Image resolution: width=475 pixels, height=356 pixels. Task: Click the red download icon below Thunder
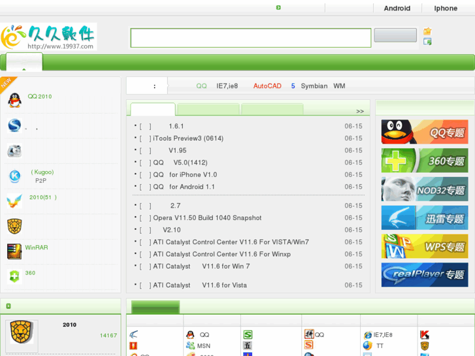tap(133, 346)
